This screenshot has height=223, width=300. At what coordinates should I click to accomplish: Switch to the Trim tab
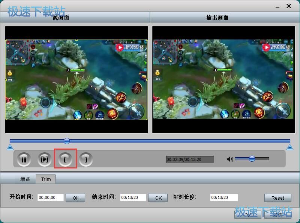point(46,179)
